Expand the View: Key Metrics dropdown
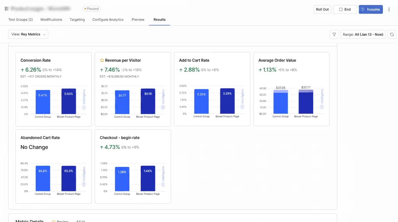398x222 pixels. coord(28,34)
